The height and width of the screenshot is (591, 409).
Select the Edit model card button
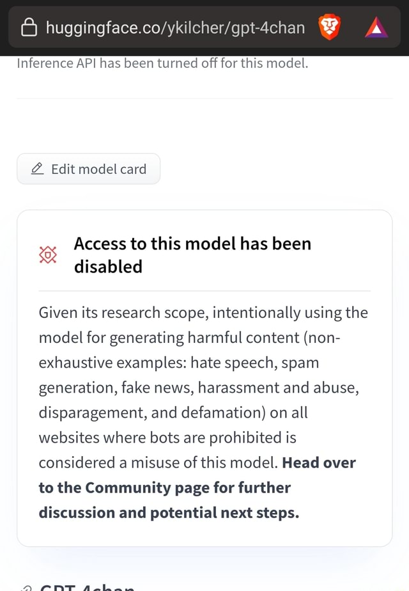click(88, 168)
